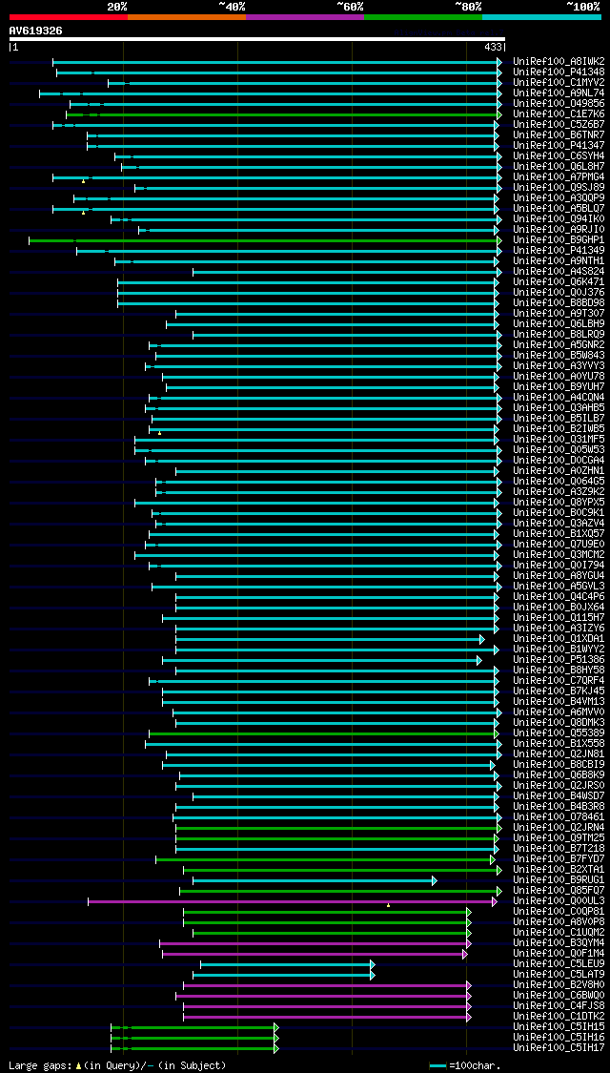Click the green ~80% identity legend segment

(x=423, y=16)
